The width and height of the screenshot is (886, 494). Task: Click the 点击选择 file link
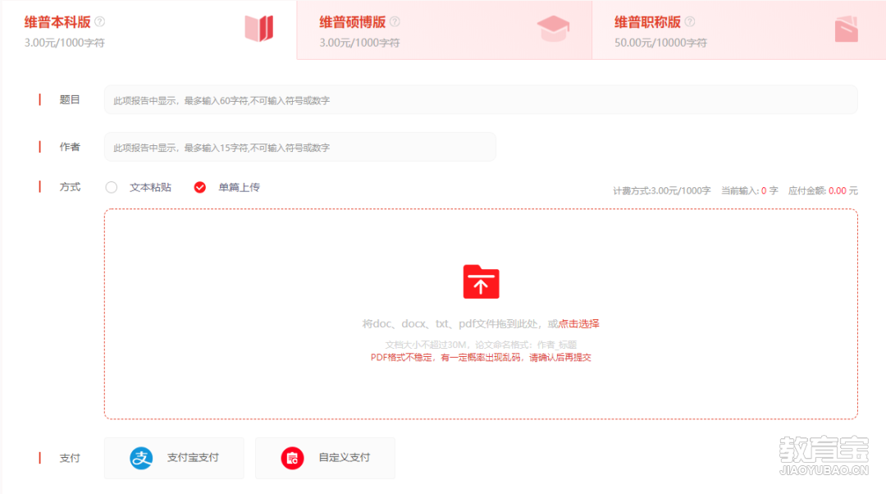point(578,324)
